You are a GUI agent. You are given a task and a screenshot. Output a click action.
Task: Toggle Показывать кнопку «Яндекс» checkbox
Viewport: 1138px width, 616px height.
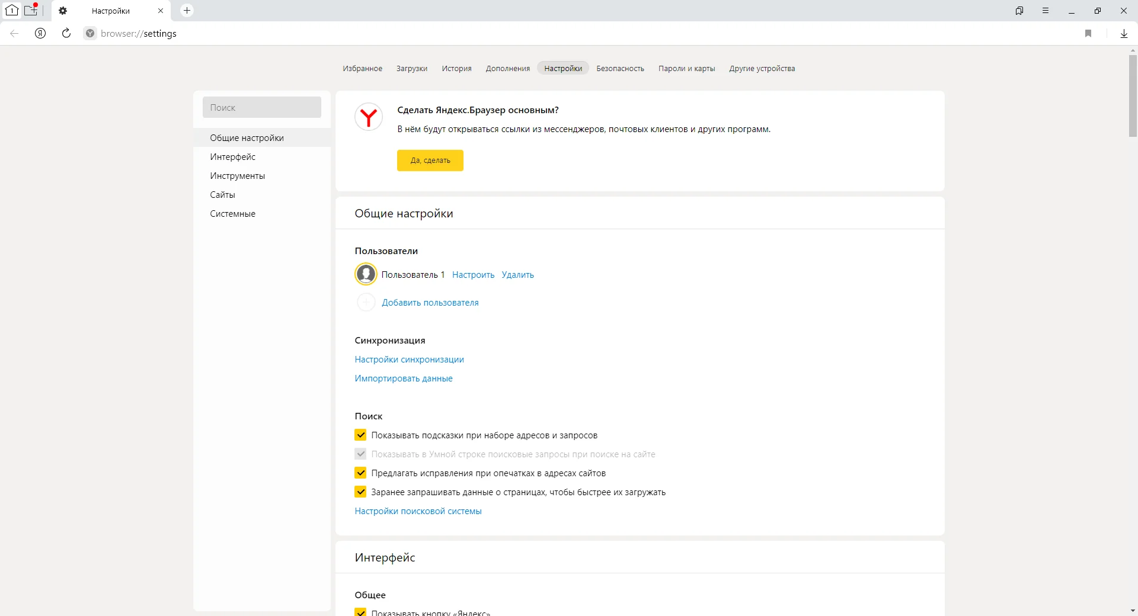[360, 612]
